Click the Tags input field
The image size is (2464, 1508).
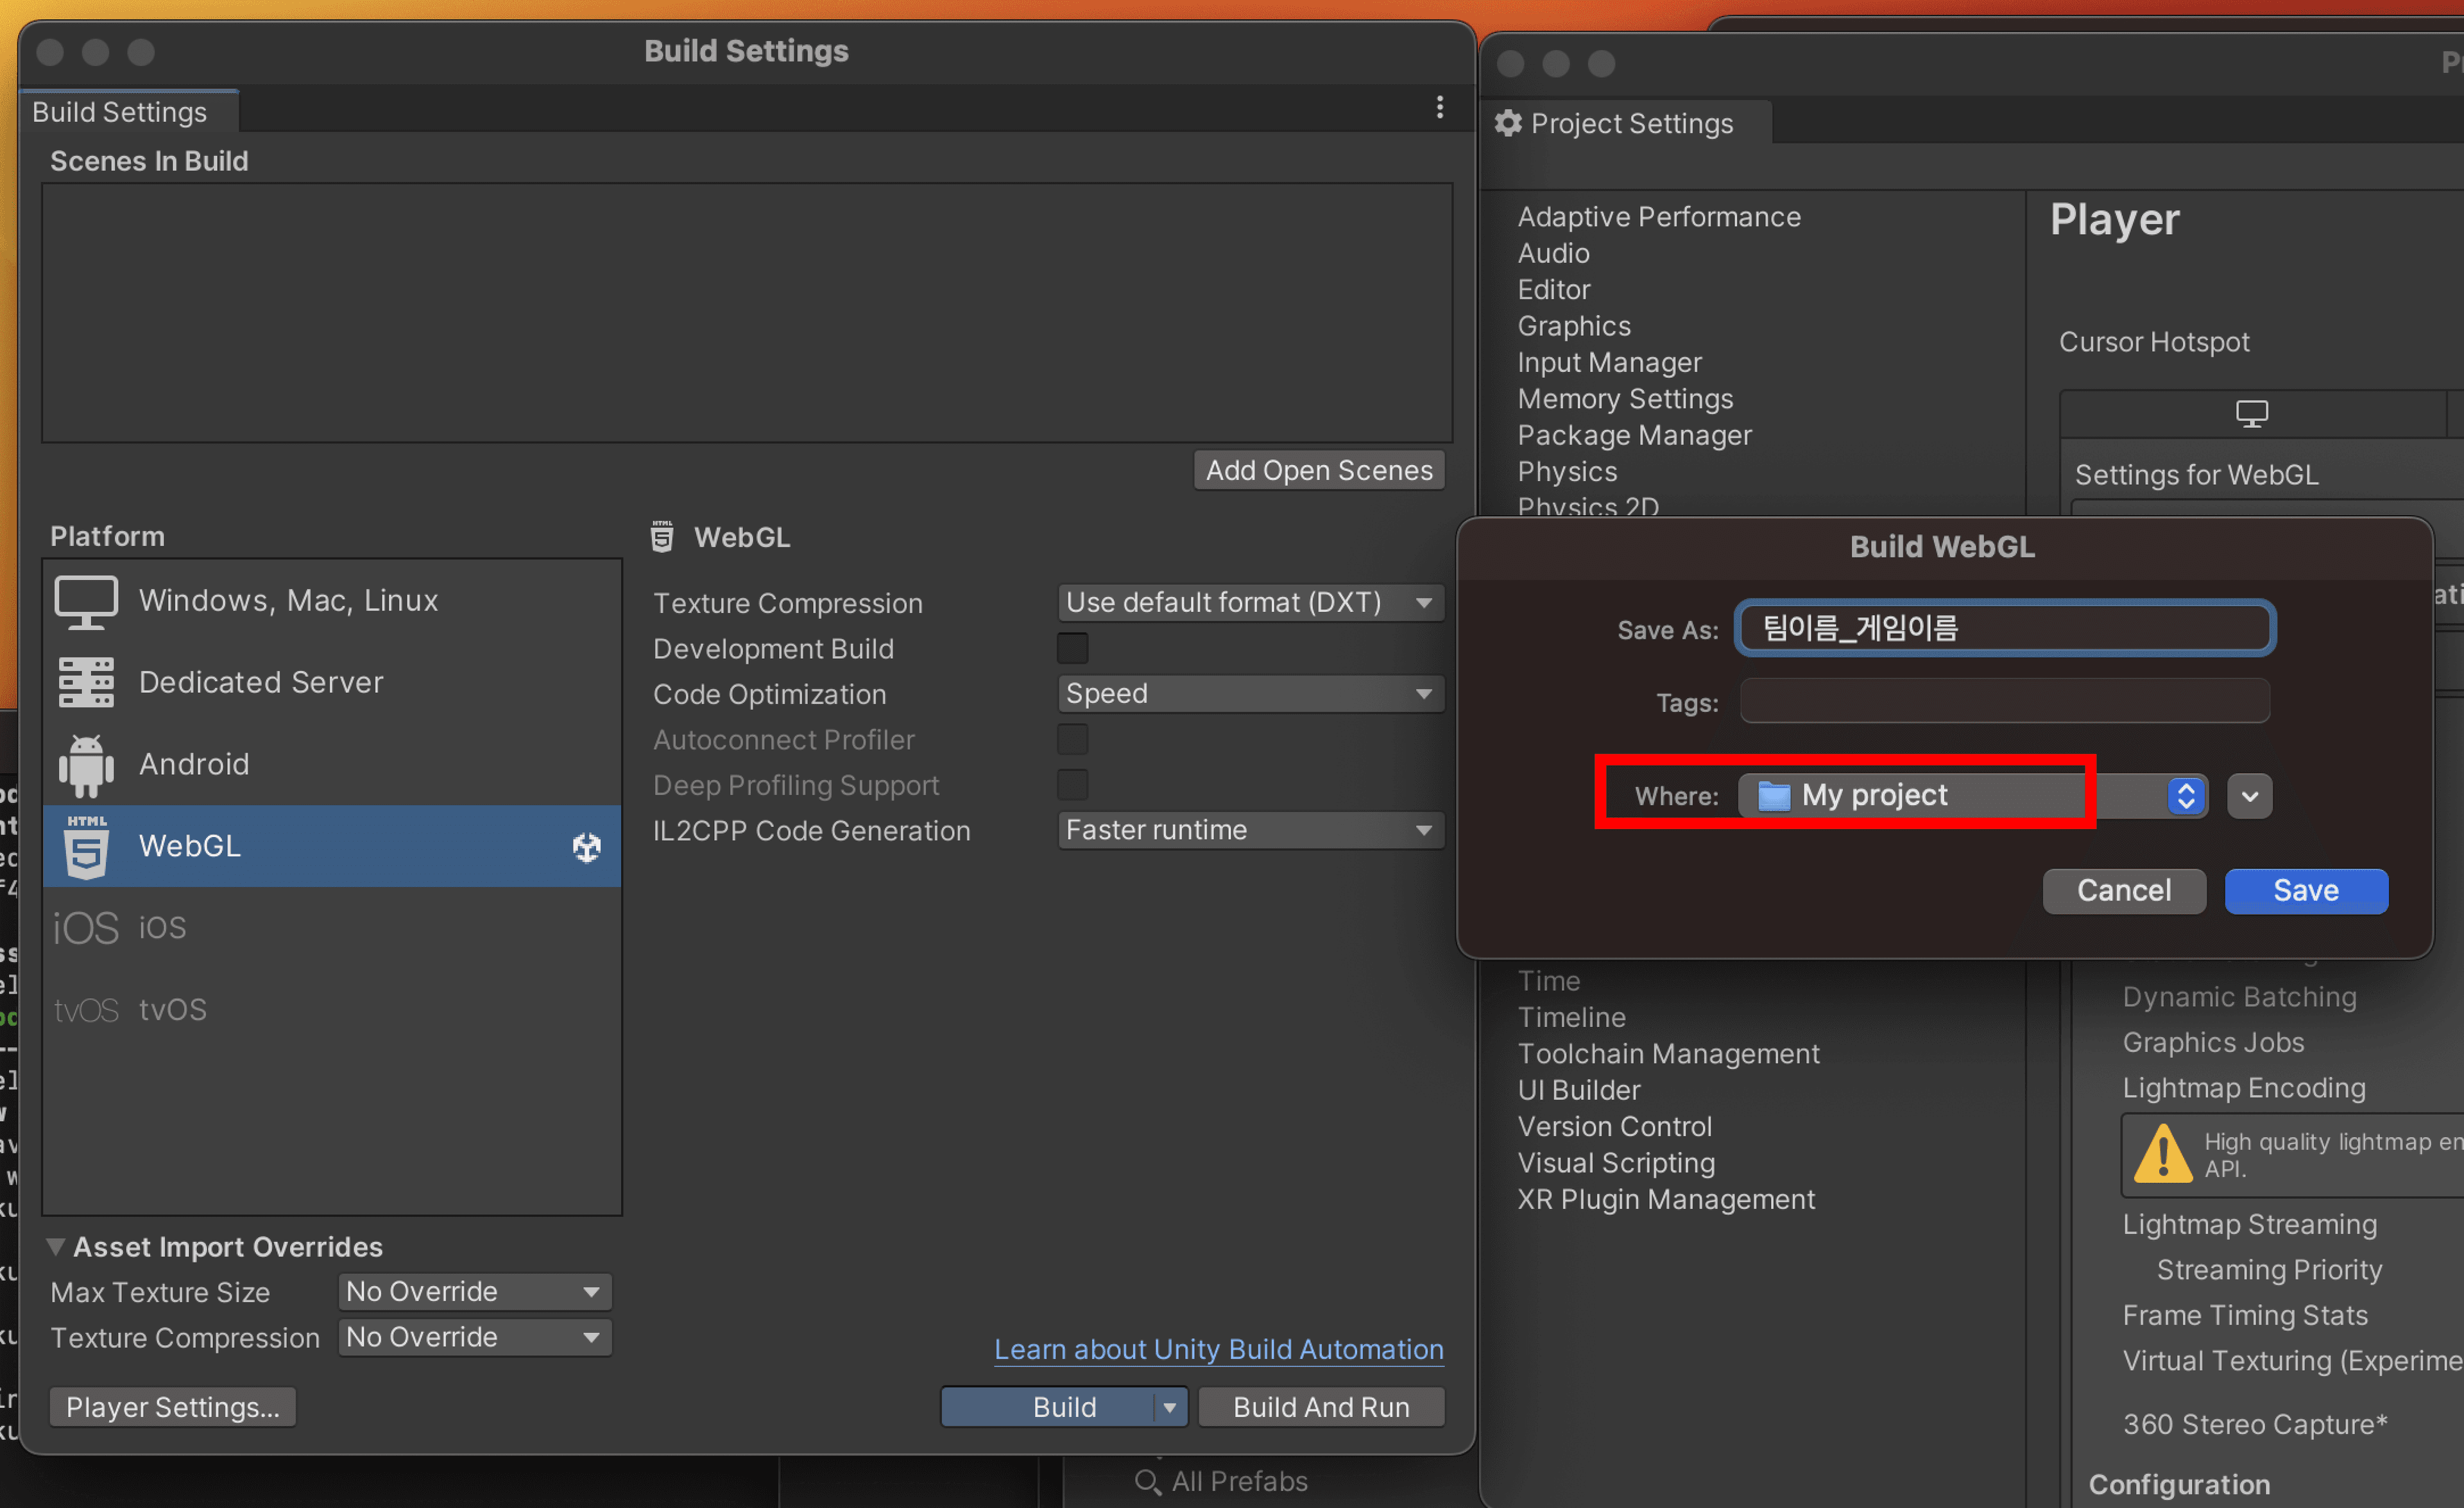(2005, 702)
